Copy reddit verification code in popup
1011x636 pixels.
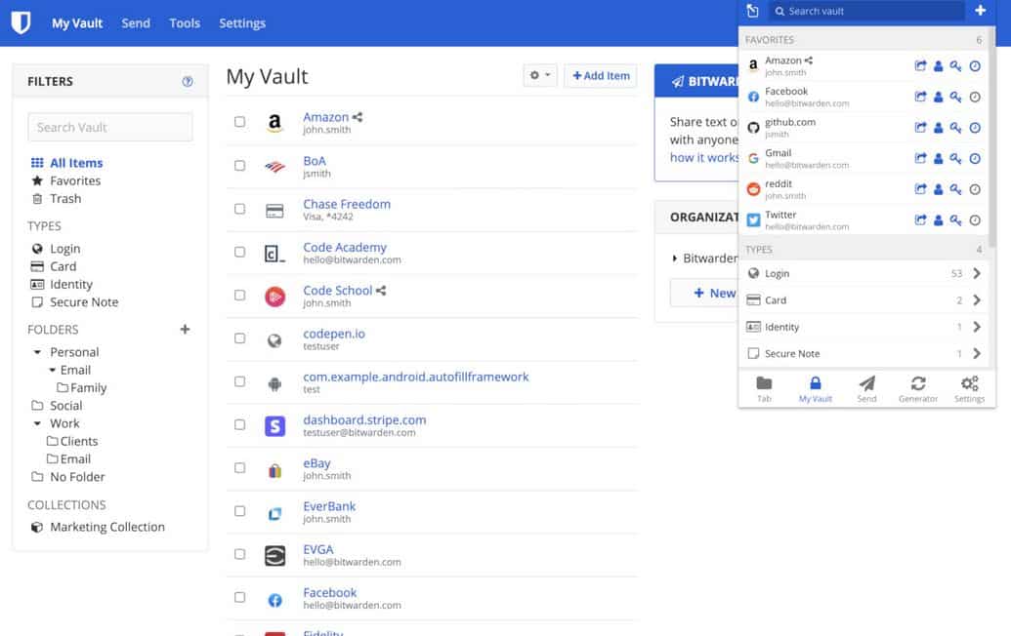975,189
